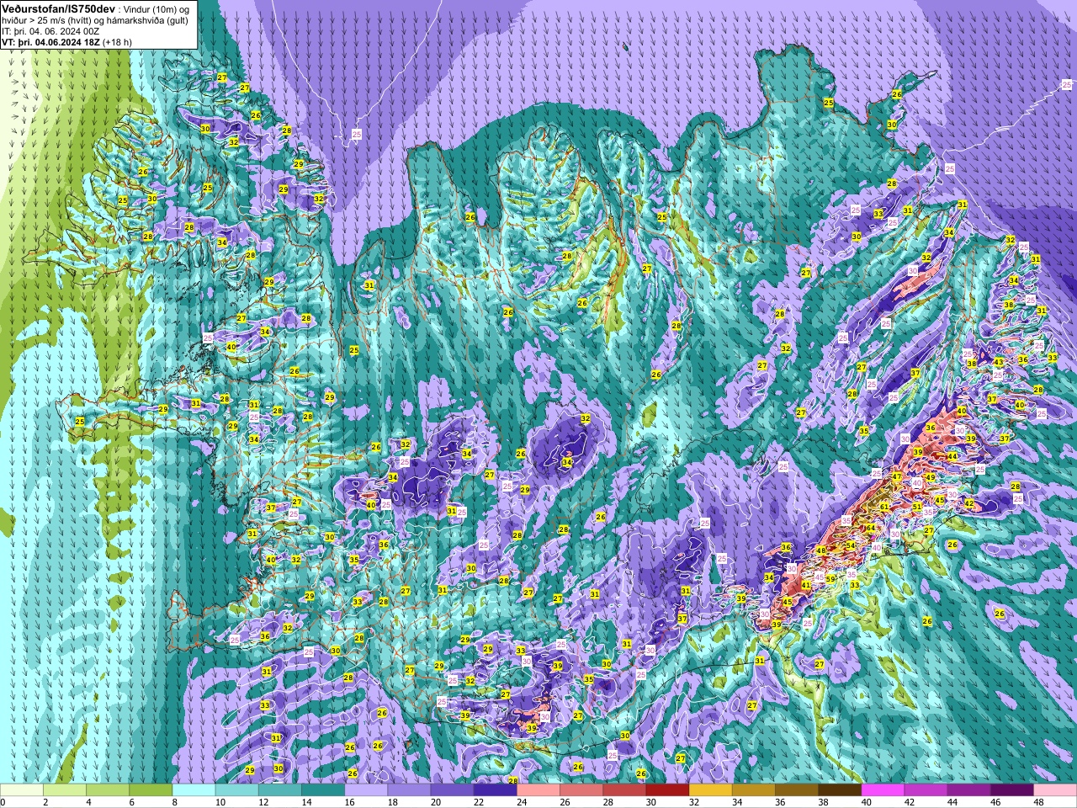Image resolution: width=1077 pixels, height=808 pixels.
Task: Click the 22–24 m/s dark violet legend swatch
Action: coord(495,789)
